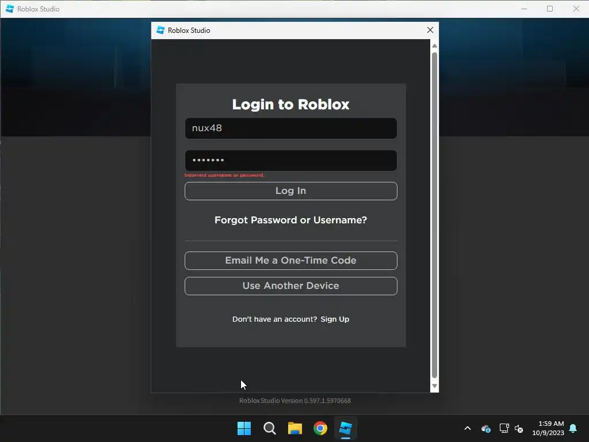Open Google Chrome from the taskbar
This screenshot has height=442, width=589.
(x=320, y=428)
